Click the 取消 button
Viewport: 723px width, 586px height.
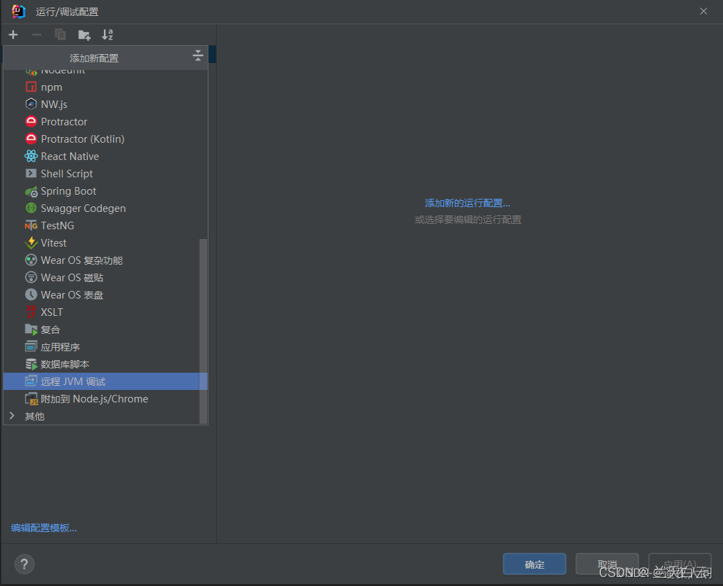(607, 564)
